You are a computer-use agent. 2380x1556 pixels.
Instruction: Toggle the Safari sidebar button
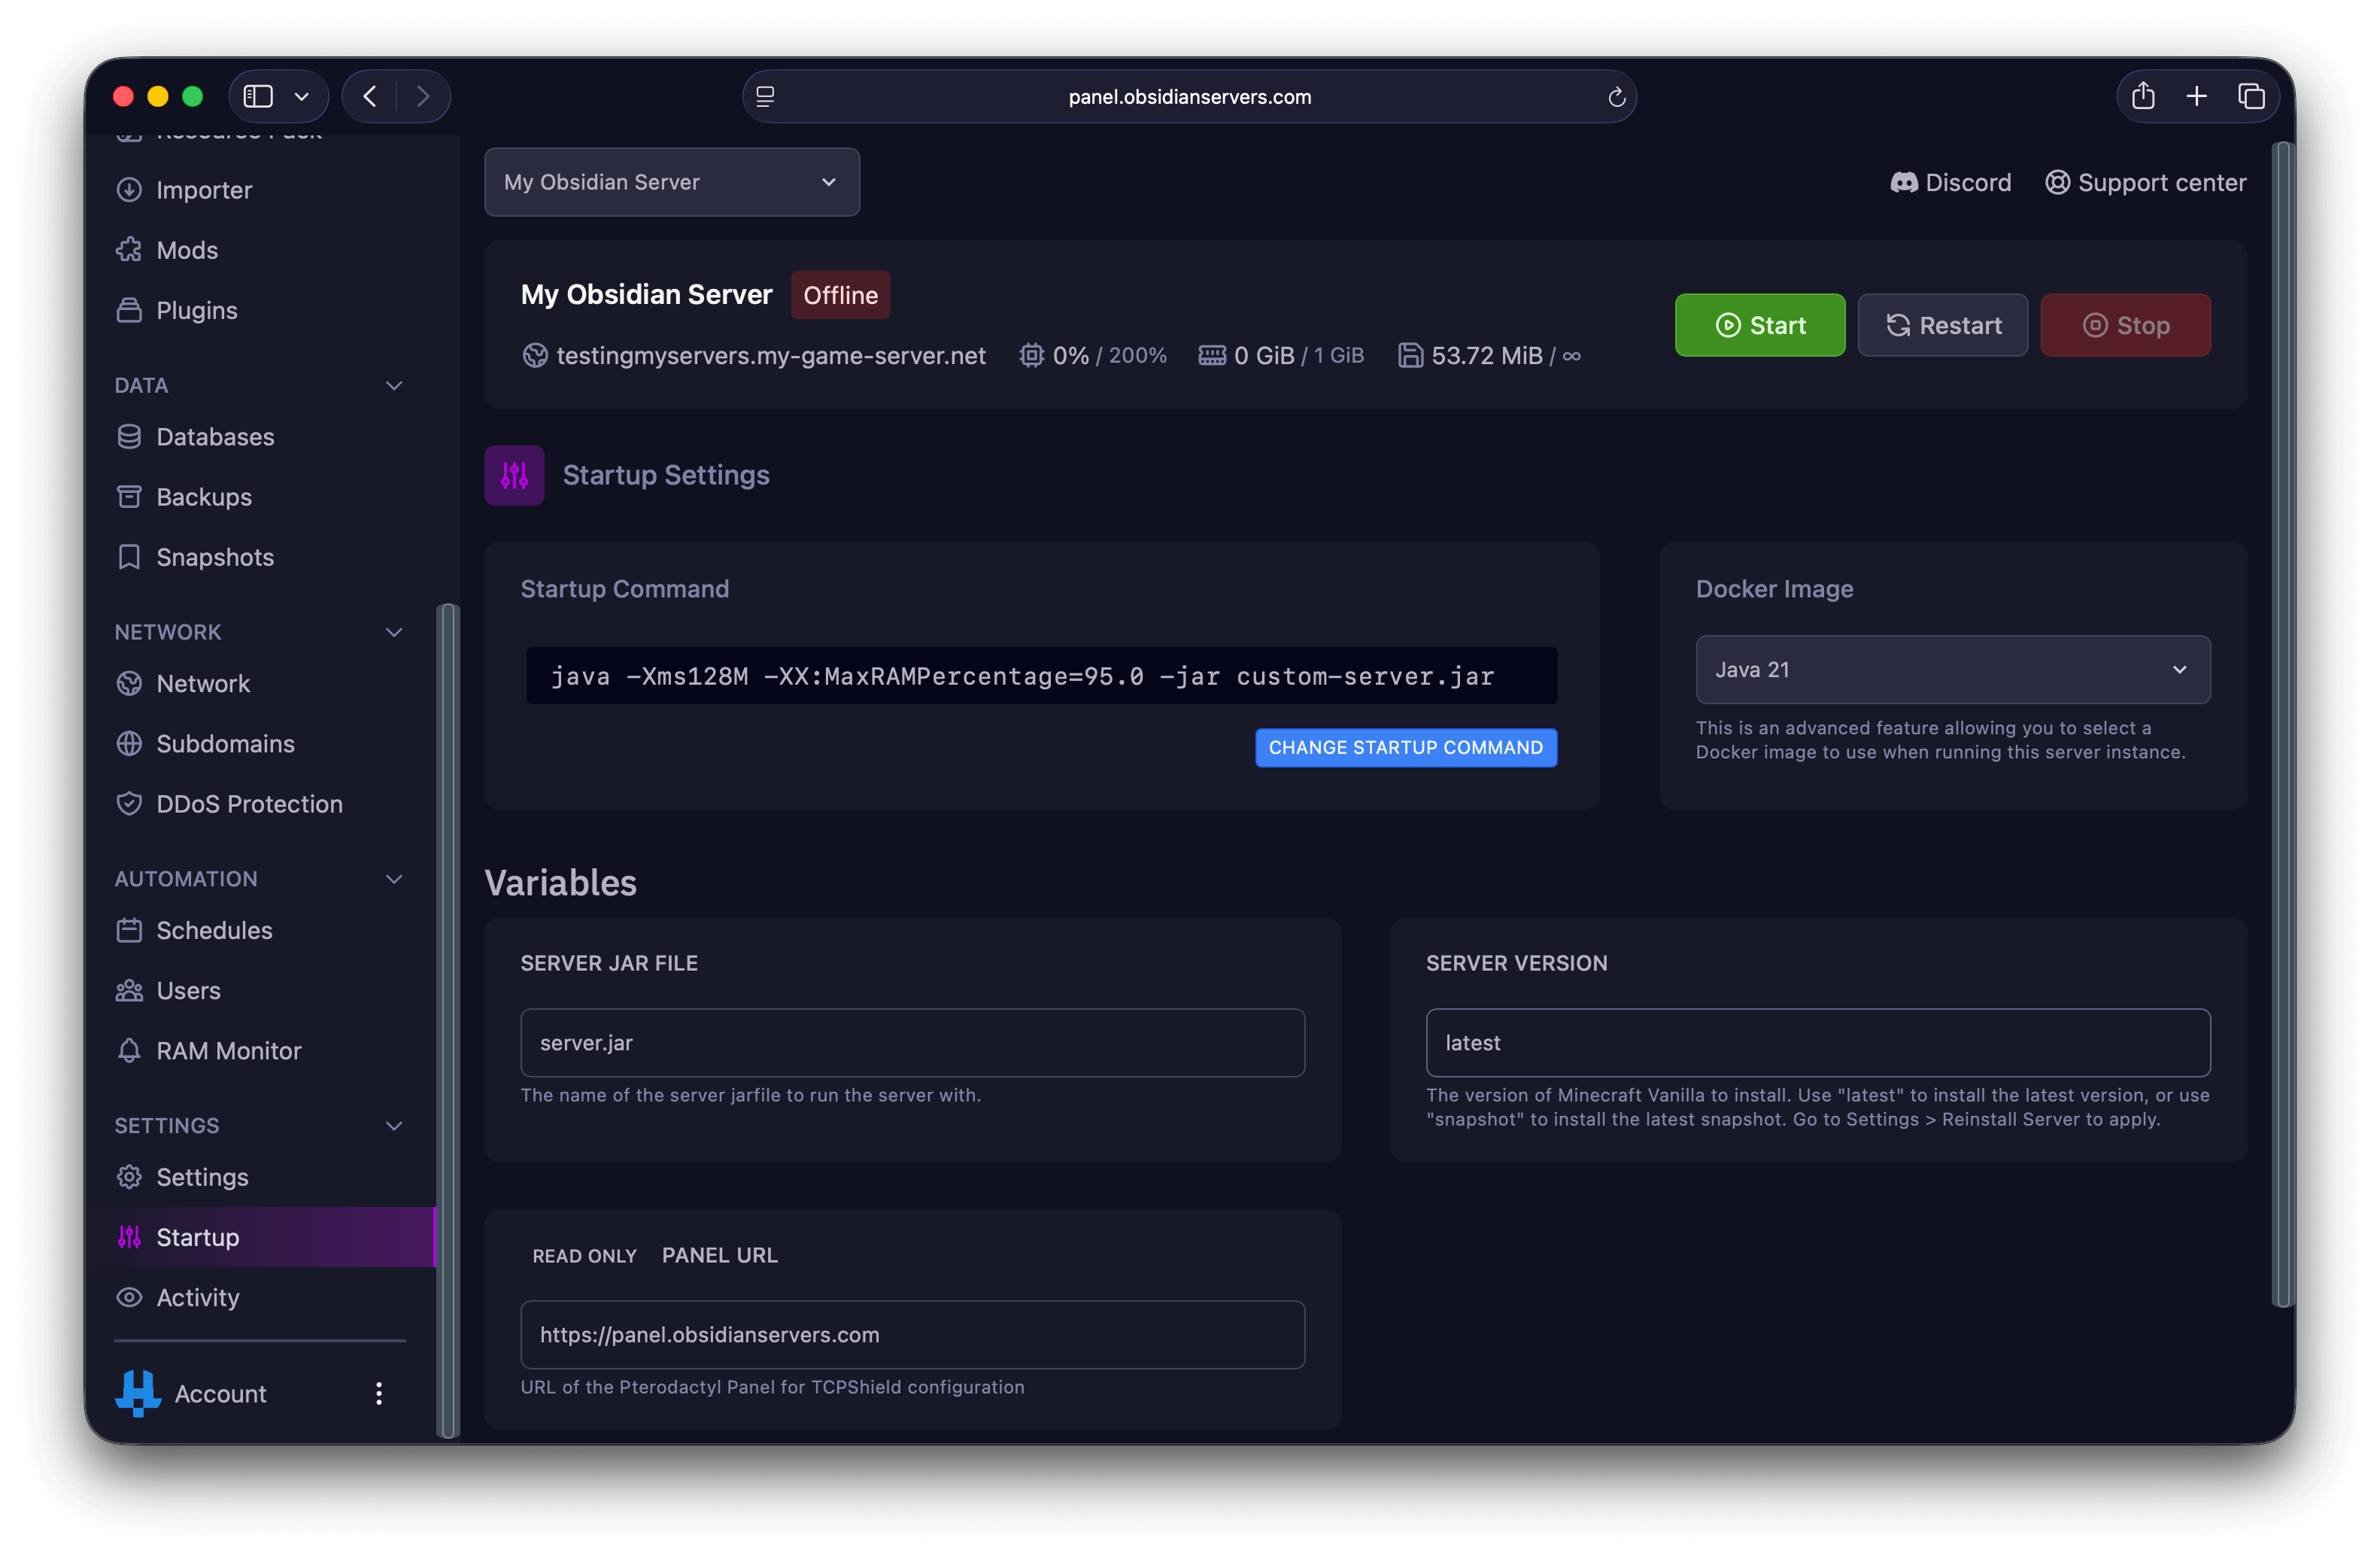tap(259, 97)
